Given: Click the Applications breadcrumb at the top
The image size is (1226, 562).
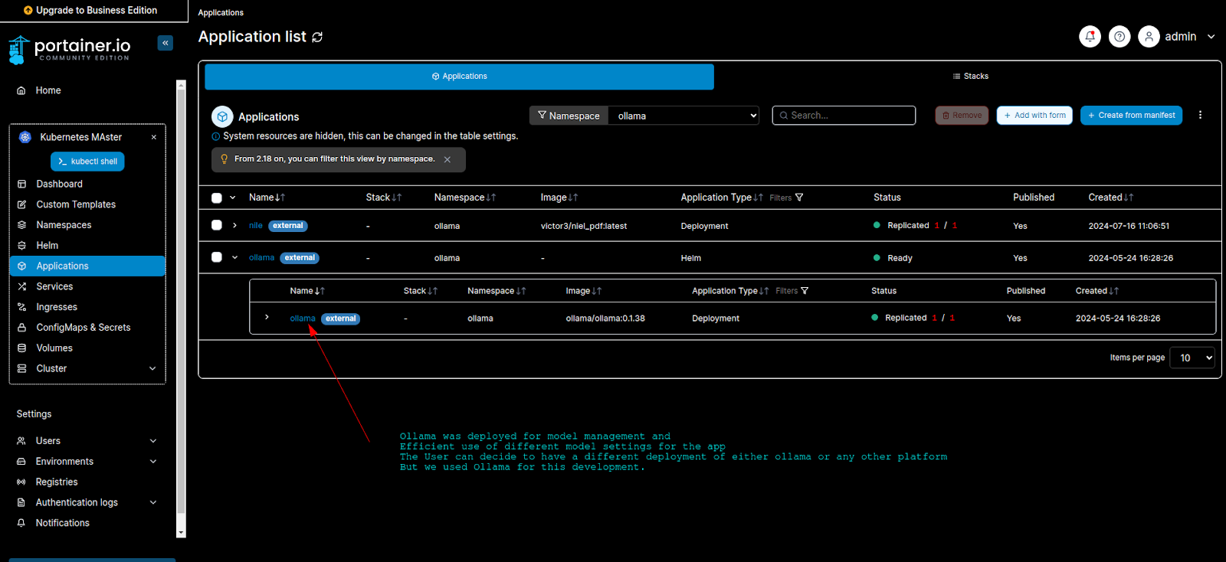Looking at the screenshot, I should 221,13.
